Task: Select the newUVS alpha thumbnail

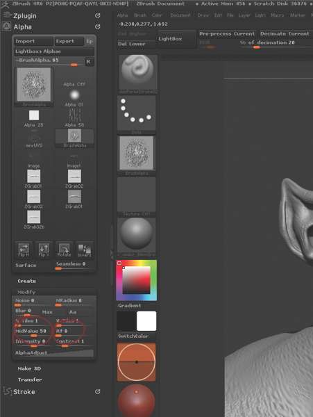Action: click(34, 139)
